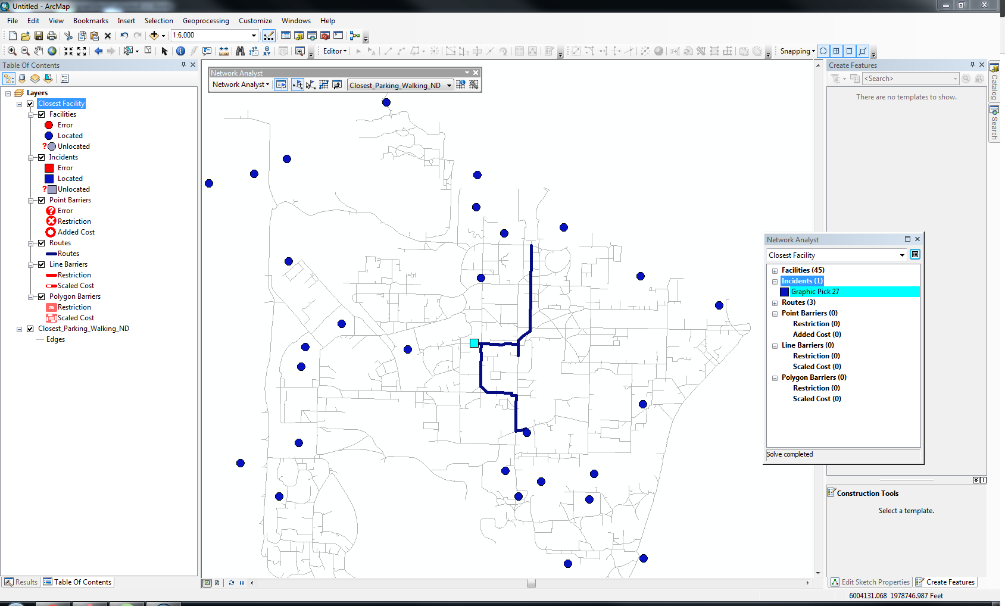Open the Bookmarks menu

tap(90, 20)
